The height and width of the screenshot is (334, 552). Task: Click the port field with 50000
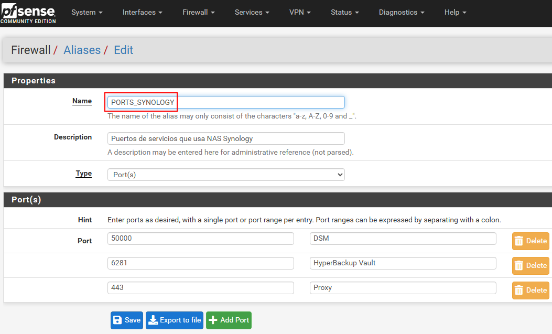tap(201, 238)
